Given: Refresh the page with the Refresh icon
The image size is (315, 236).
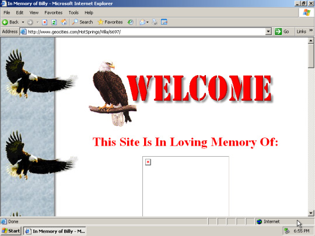Looking at the screenshot, I should point(54,22).
